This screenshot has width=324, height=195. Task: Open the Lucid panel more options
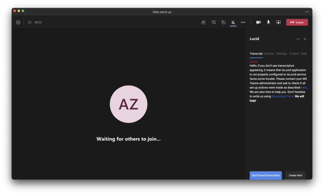point(298,39)
